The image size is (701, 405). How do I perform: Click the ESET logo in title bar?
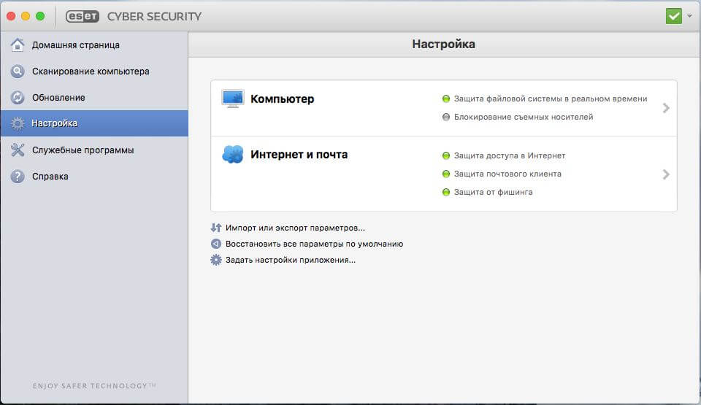click(83, 17)
